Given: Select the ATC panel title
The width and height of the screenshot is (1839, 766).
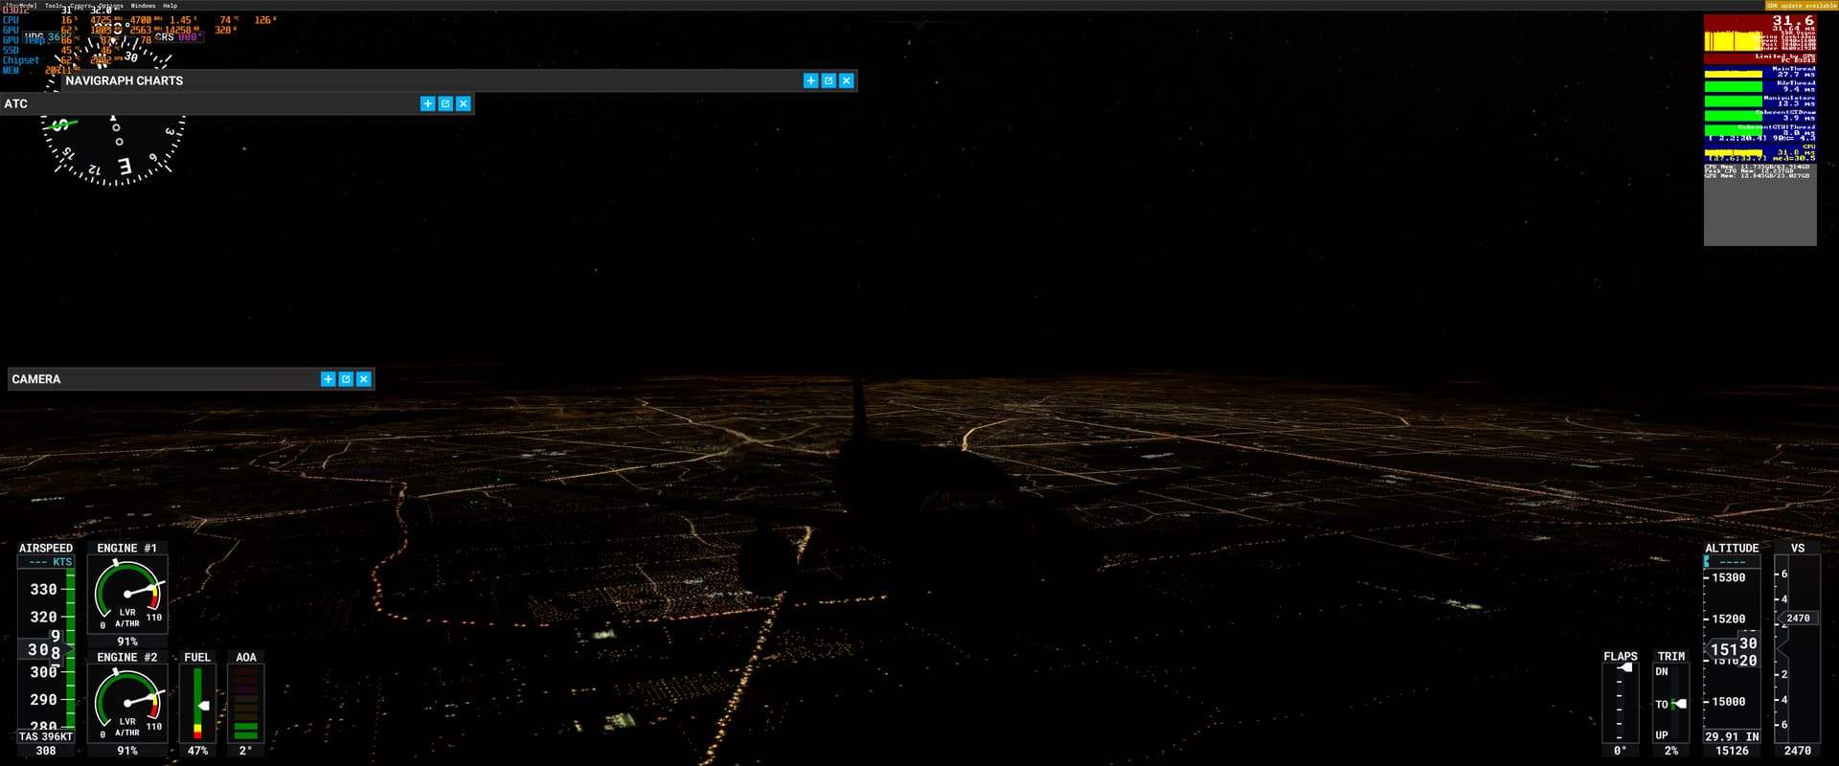Looking at the screenshot, I should (16, 103).
